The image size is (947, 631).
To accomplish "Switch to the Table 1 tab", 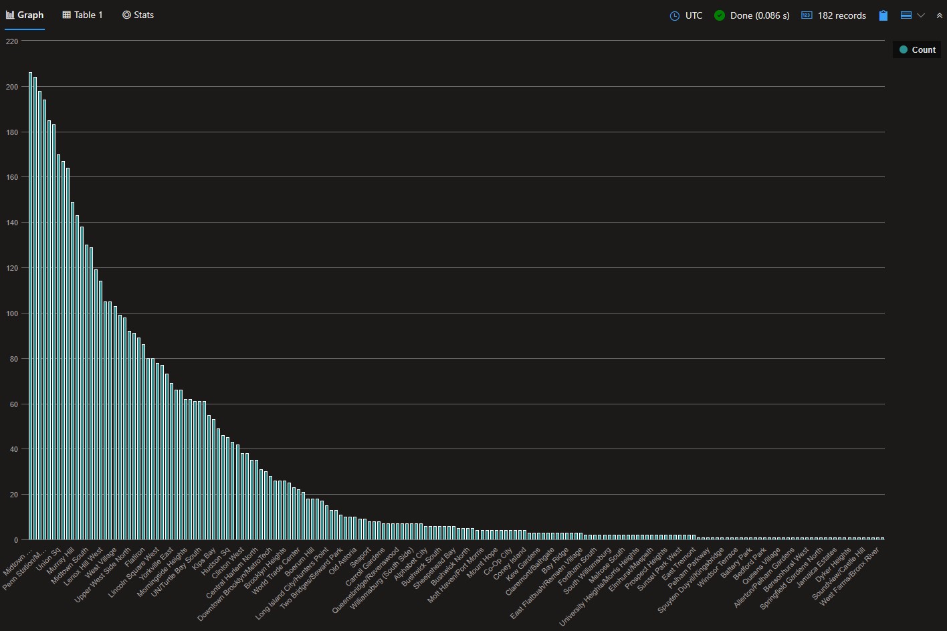I will (x=88, y=15).
